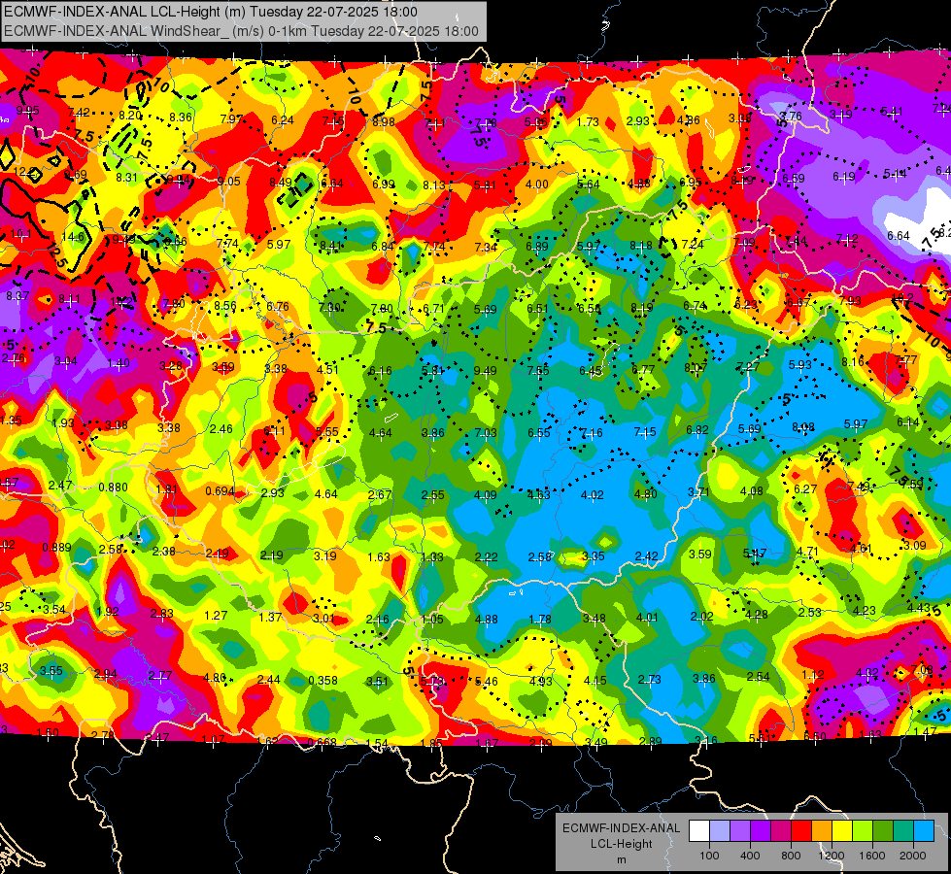
Task: Click the shear value 7.03
Action: click(485, 432)
